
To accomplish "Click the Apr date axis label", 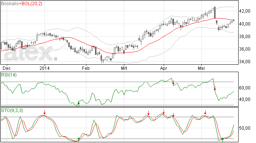I will click(x=164, y=68).
